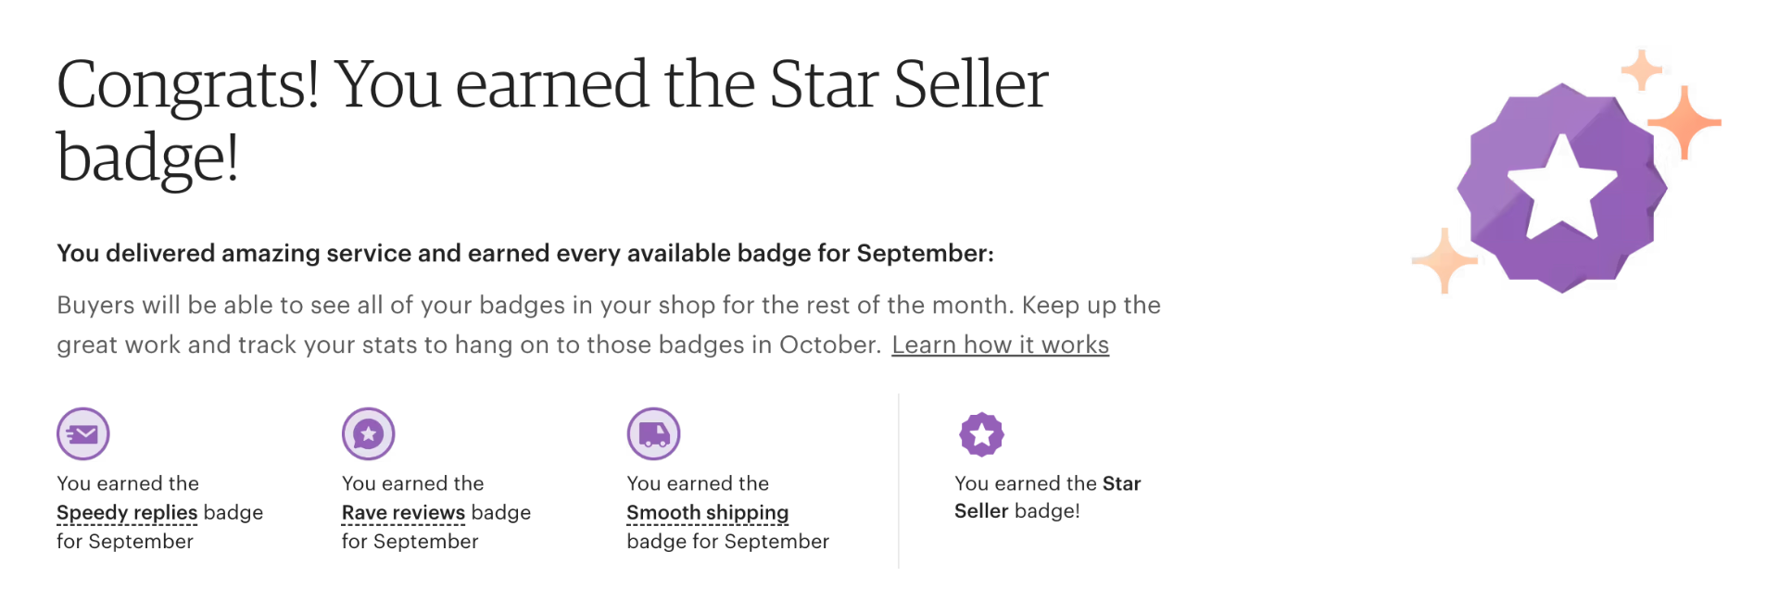Click the Congrats Star Seller badge heading

point(552,119)
